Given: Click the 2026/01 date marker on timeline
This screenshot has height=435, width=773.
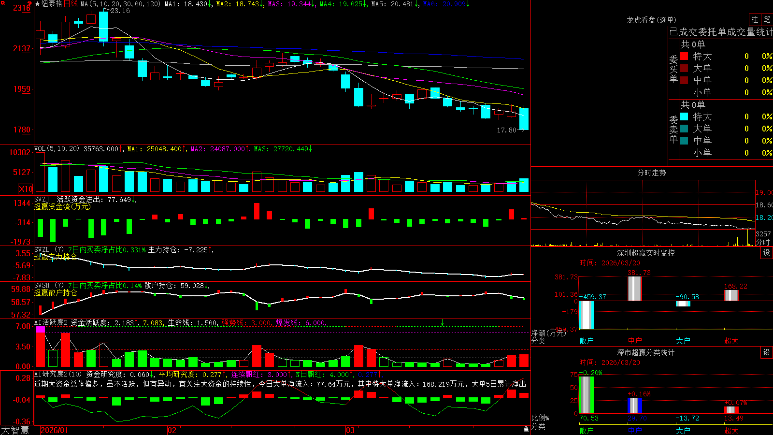Looking at the screenshot, I should 54,430.
